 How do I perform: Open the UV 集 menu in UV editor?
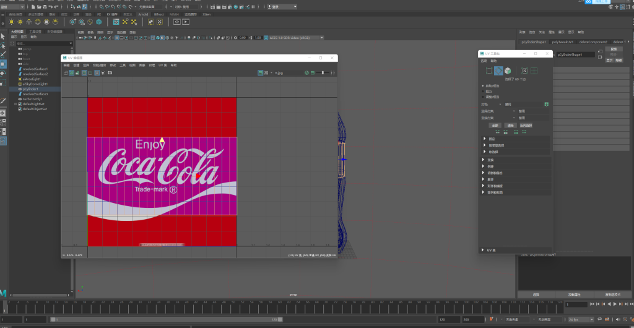click(163, 65)
